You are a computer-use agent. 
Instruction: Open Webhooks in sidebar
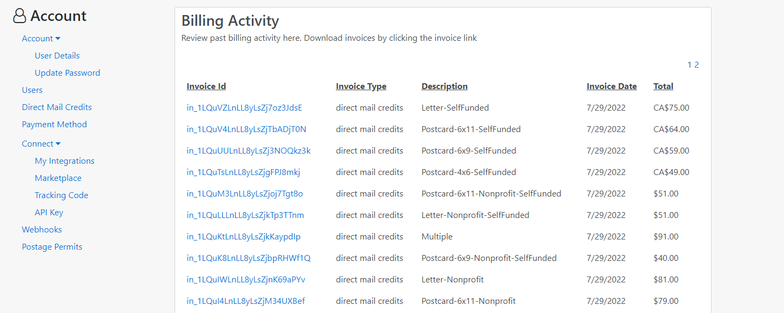[x=42, y=230]
